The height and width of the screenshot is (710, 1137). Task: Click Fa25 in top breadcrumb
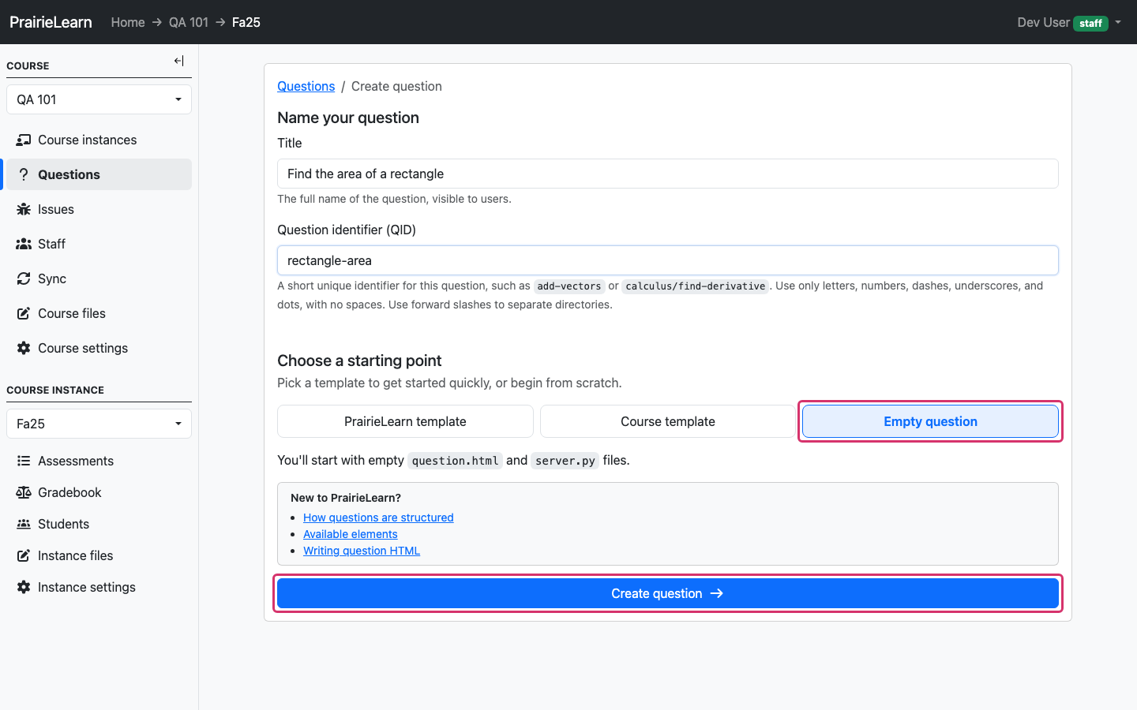246,22
